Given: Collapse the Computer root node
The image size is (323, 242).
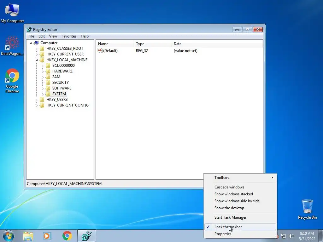Looking at the screenshot, I should coord(31,43).
